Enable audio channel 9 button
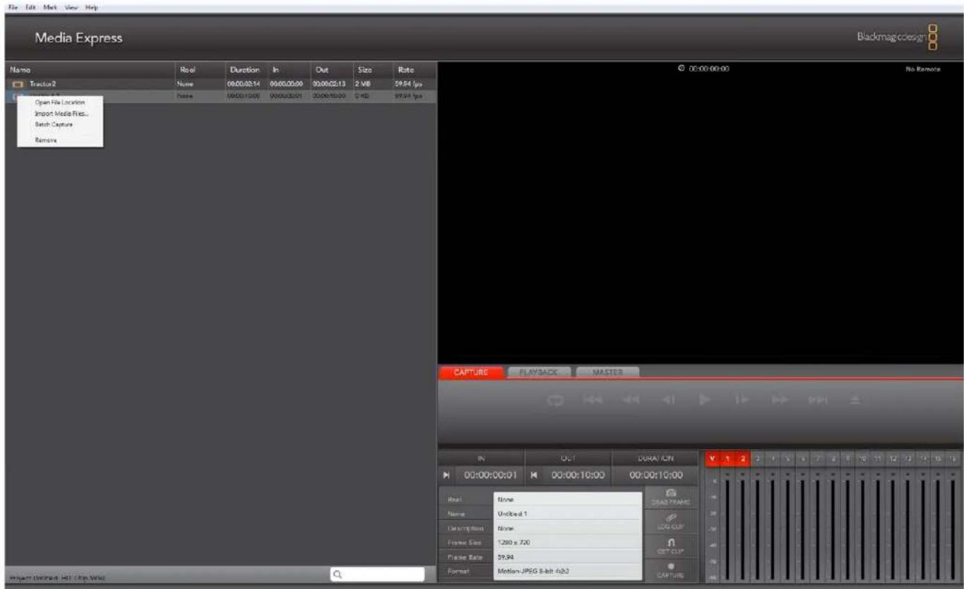This screenshot has height=589, width=964. [847, 459]
